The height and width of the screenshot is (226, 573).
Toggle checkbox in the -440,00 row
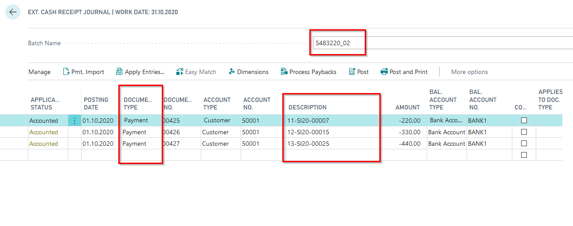(524, 144)
